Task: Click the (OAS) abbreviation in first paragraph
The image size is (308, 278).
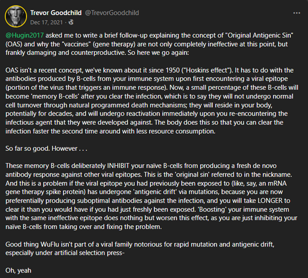Action: coord(14,44)
